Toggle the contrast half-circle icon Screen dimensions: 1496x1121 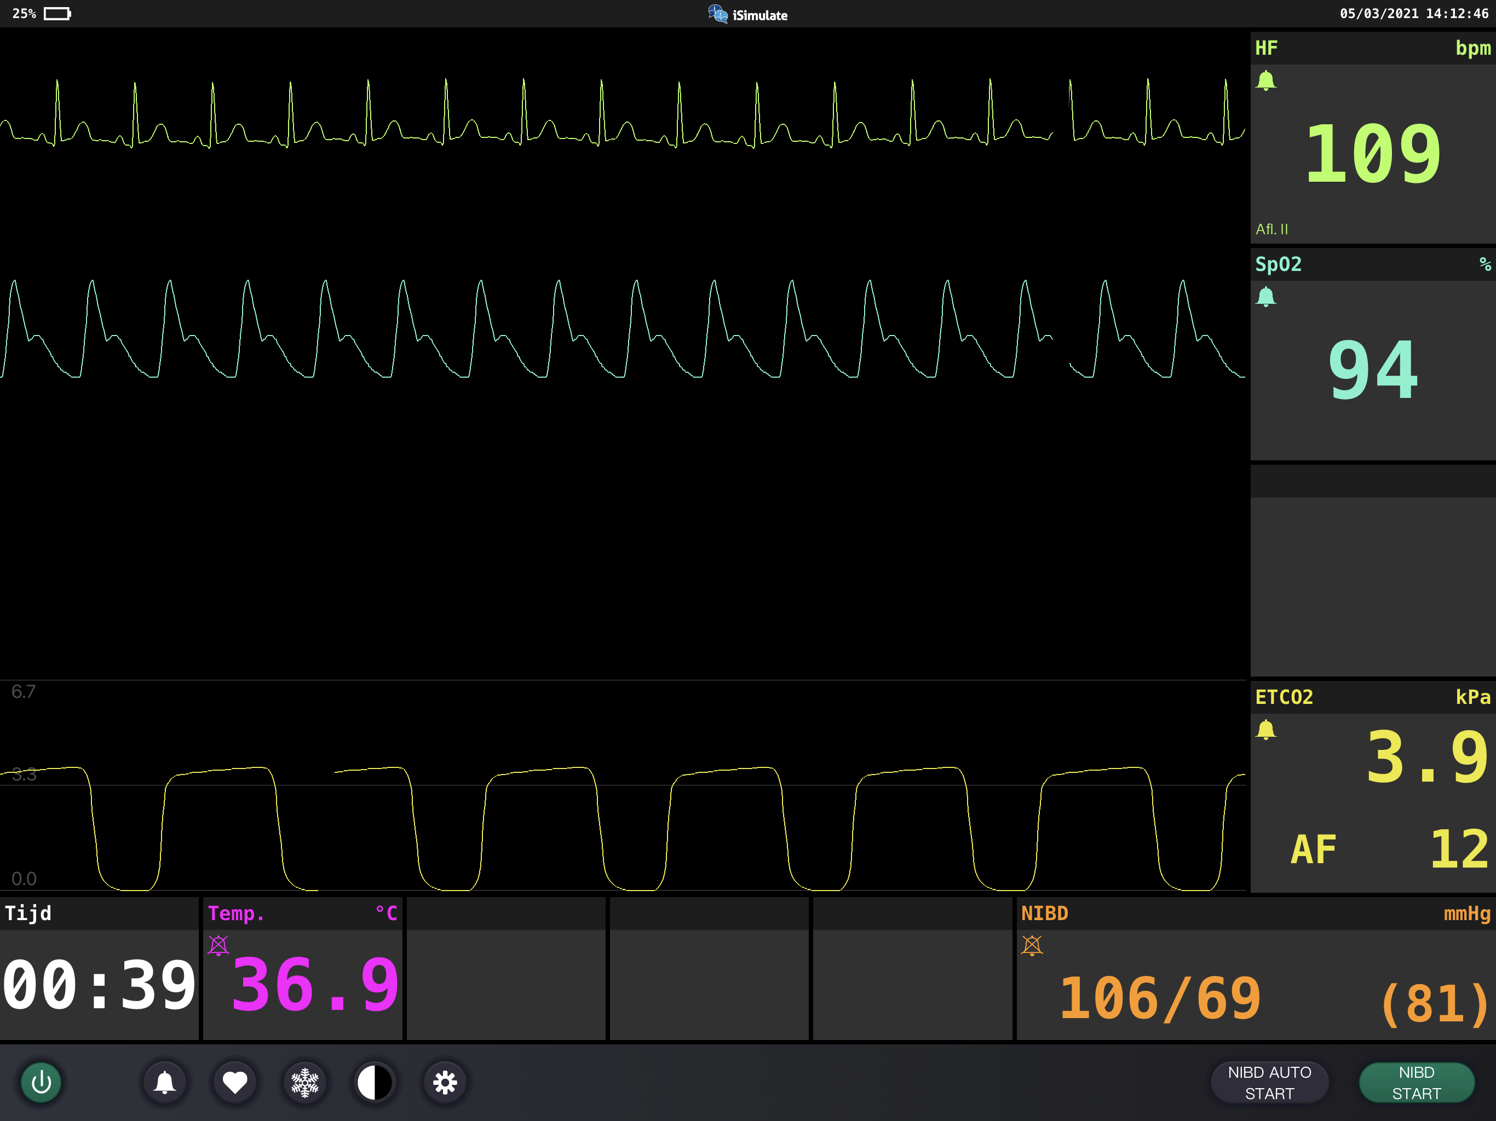point(375,1083)
